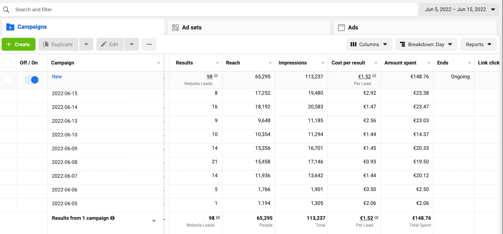Tick the select-all checkbox in the header
The height and width of the screenshot is (234, 503).
(7, 63)
